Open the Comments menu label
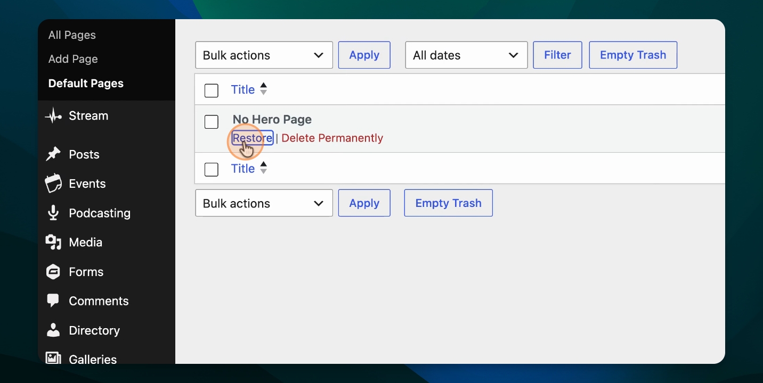Screen dimensions: 763x383 point(99,301)
